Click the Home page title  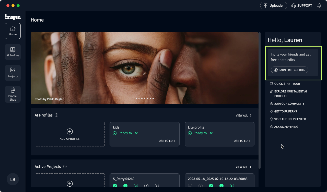click(x=37, y=20)
